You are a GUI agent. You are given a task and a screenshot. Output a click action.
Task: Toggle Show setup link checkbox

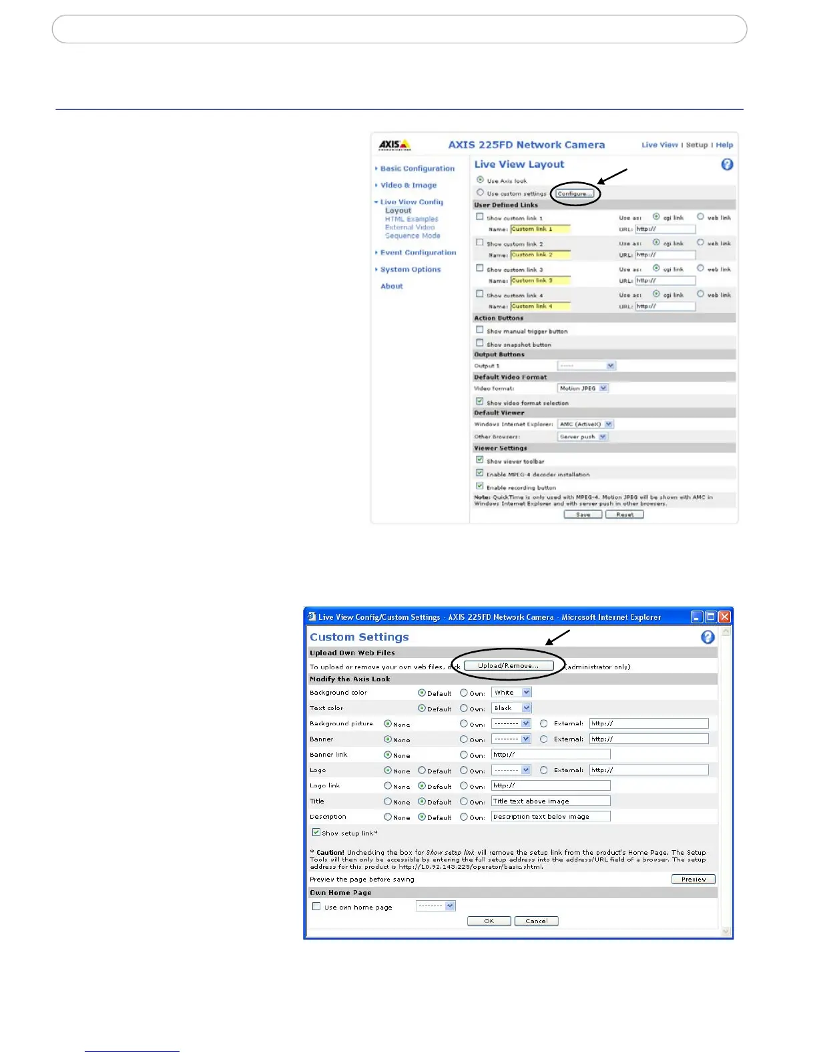[x=316, y=832]
